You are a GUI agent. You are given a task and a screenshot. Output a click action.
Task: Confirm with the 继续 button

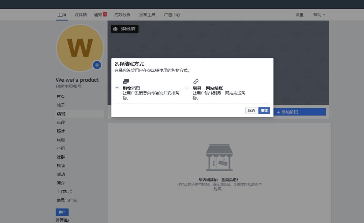(x=264, y=110)
